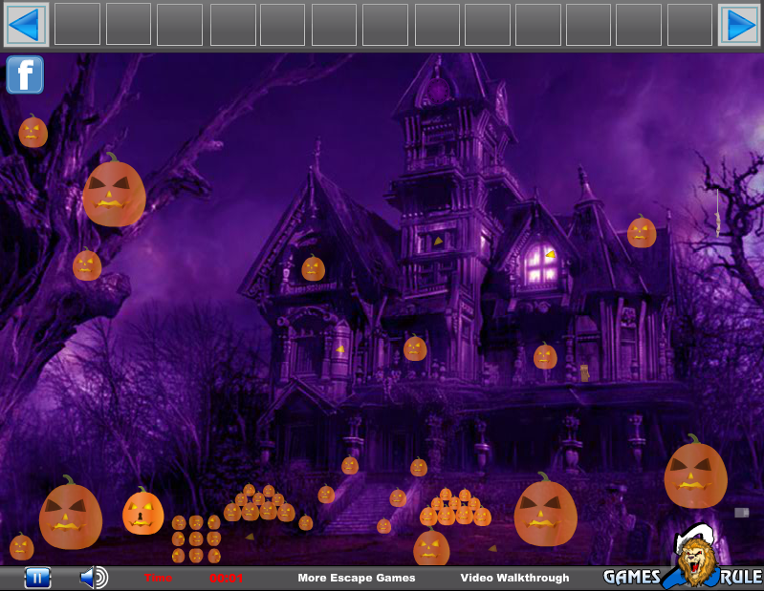Select the first empty inventory slot
The height and width of the screenshot is (591, 764).
pyautogui.click(x=77, y=24)
